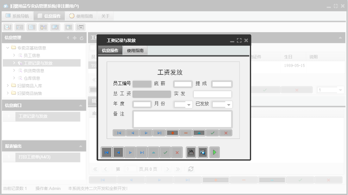This screenshot has width=348, height=195.
Task: Select 供货商信息 in the information tree
Action: pos(34,70)
